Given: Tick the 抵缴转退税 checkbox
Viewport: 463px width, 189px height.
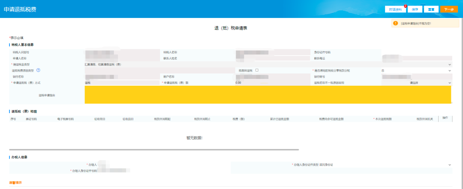Looking at the screenshot, I should pyautogui.click(x=257, y=70).
